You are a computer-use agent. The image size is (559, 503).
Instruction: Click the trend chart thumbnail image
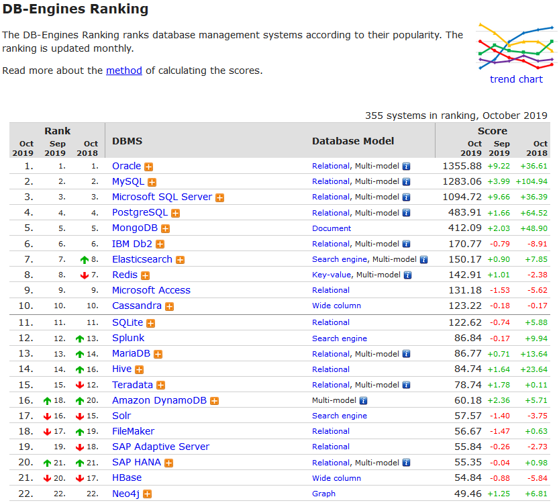(517, 46)
